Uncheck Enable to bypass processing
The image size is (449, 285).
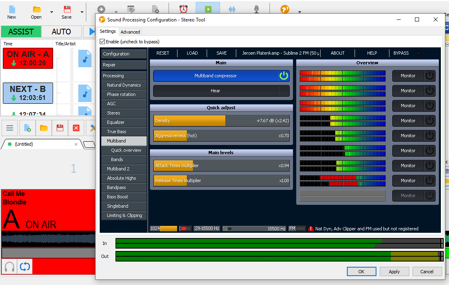[x=103, y=42]
